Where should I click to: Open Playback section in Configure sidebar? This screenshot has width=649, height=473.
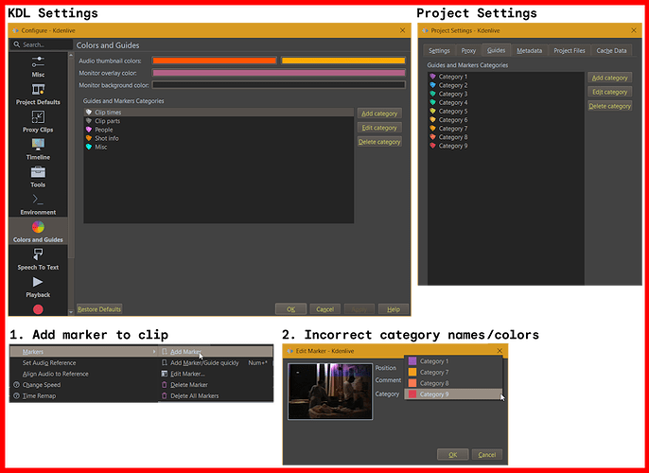pyautogui.click(x=38, y=287)
